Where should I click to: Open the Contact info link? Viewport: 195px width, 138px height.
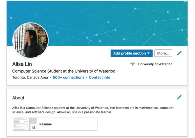[x=100, y=77]
